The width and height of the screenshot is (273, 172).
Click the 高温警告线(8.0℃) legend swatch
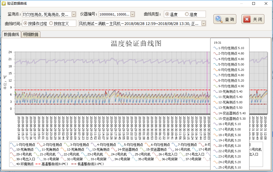coord(38,164)
